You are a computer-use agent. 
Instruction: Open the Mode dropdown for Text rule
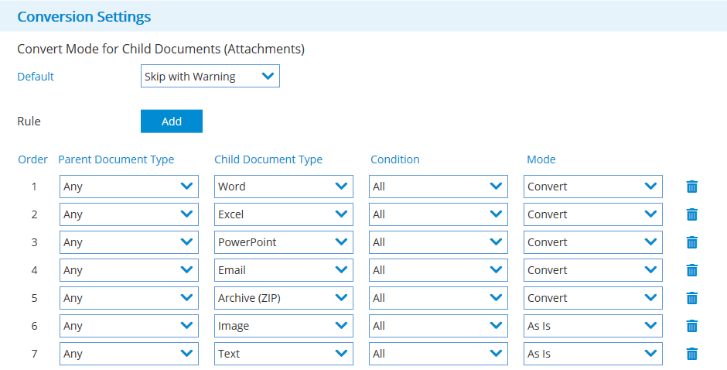pos(592,354)
